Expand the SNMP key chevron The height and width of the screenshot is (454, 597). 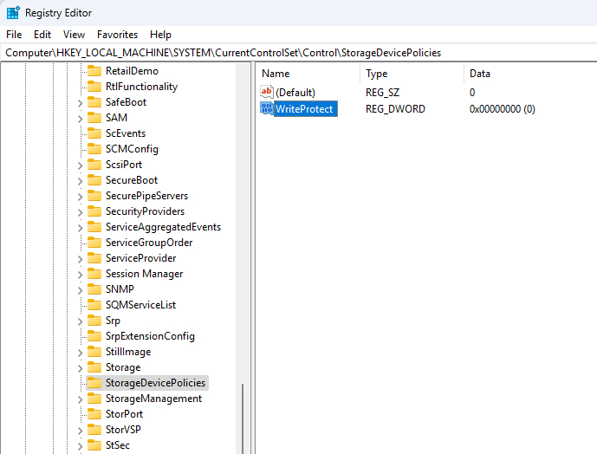click(x=80, y=289)
